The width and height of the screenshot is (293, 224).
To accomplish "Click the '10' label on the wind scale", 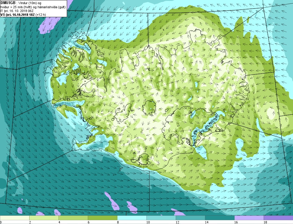I will 148,222.
